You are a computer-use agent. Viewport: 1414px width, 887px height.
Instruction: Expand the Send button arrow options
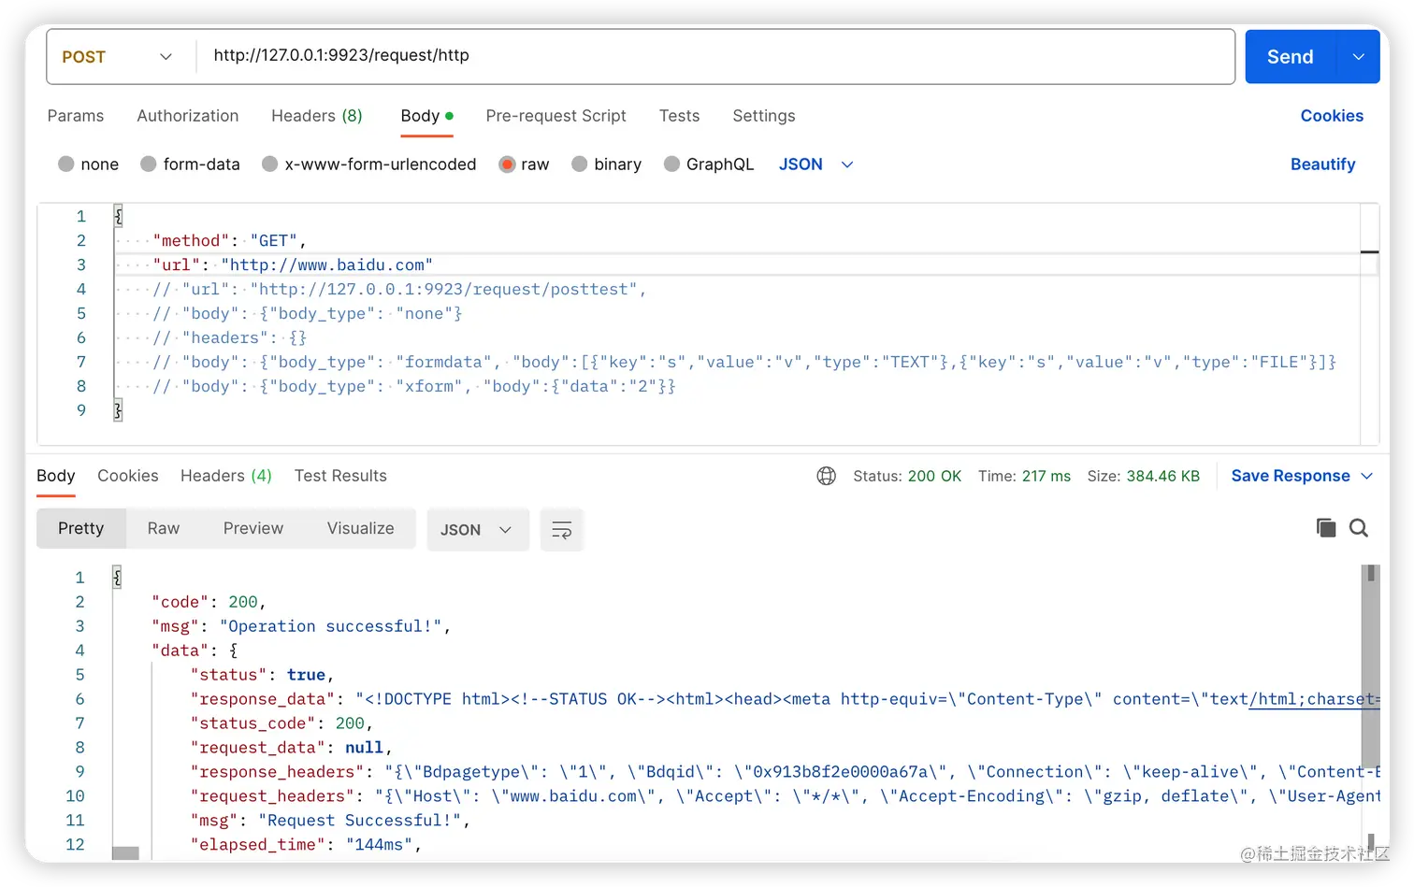point(1359,57)
